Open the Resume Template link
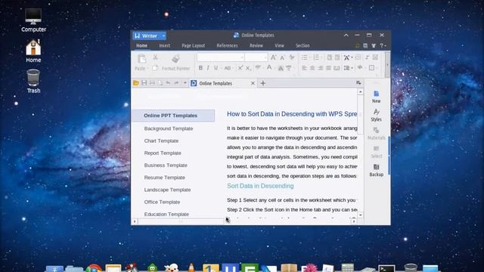The width and height of the screenshot is (484, 272). pyautogui.click(x=165, y=178)
